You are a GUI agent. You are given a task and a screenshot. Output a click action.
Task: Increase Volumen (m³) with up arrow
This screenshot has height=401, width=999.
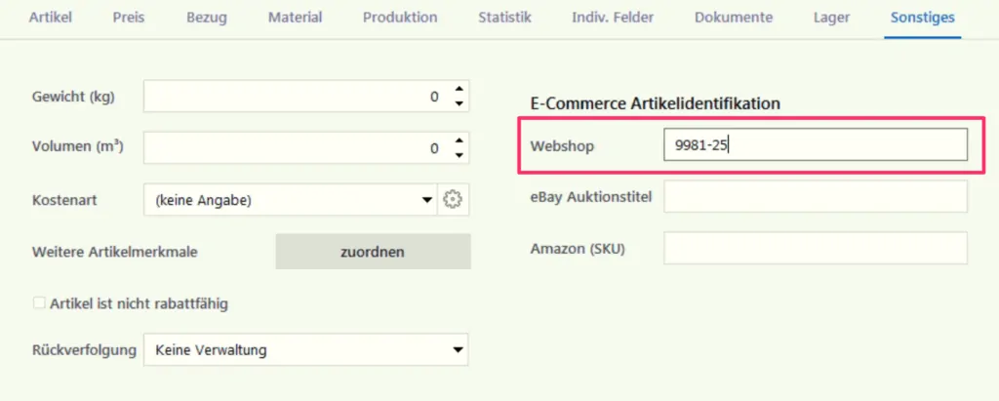point(459,140)
